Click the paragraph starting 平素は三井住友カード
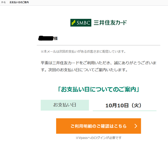The image size is (168, 147). [98, 66]
